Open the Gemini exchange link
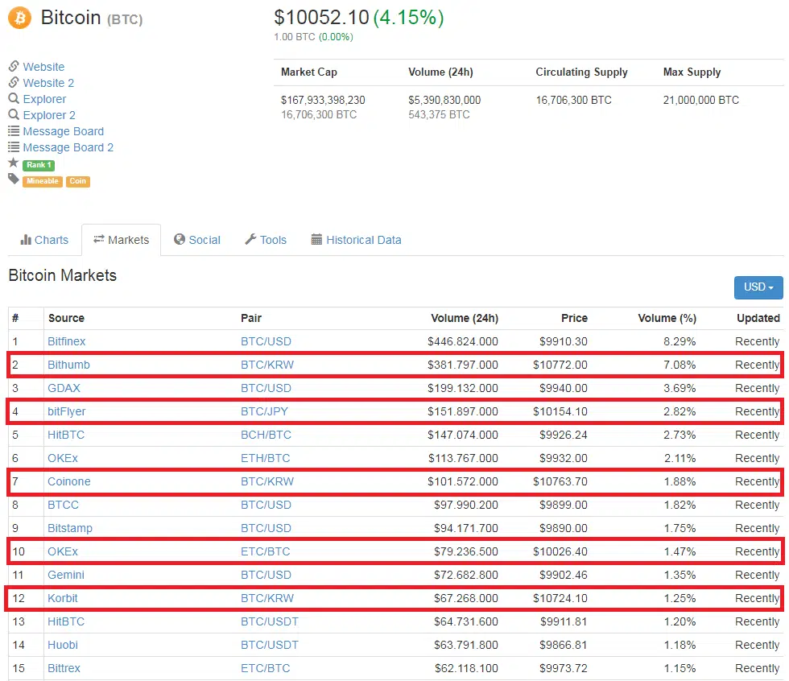Viewport: 789px width, 681px height. [66, 575]
